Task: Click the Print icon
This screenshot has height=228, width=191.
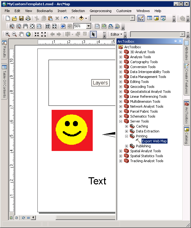Action: click(28, 18)
